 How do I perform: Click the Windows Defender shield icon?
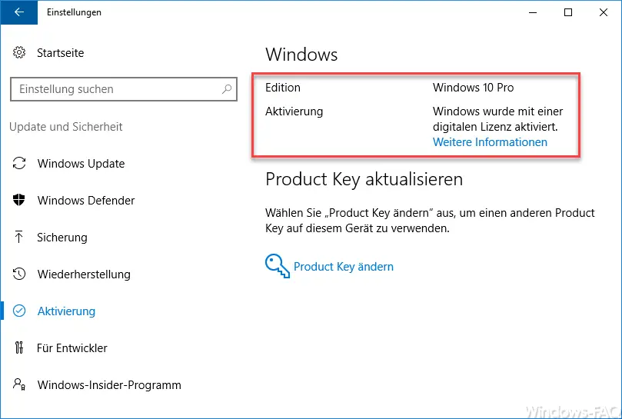(19, 200)
